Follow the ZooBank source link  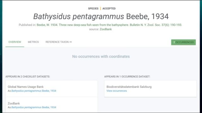[x=106, y=29]
